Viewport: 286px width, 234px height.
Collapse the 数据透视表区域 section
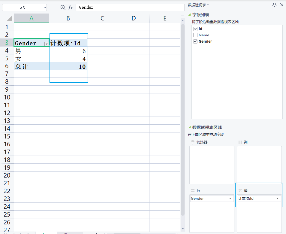189,127
